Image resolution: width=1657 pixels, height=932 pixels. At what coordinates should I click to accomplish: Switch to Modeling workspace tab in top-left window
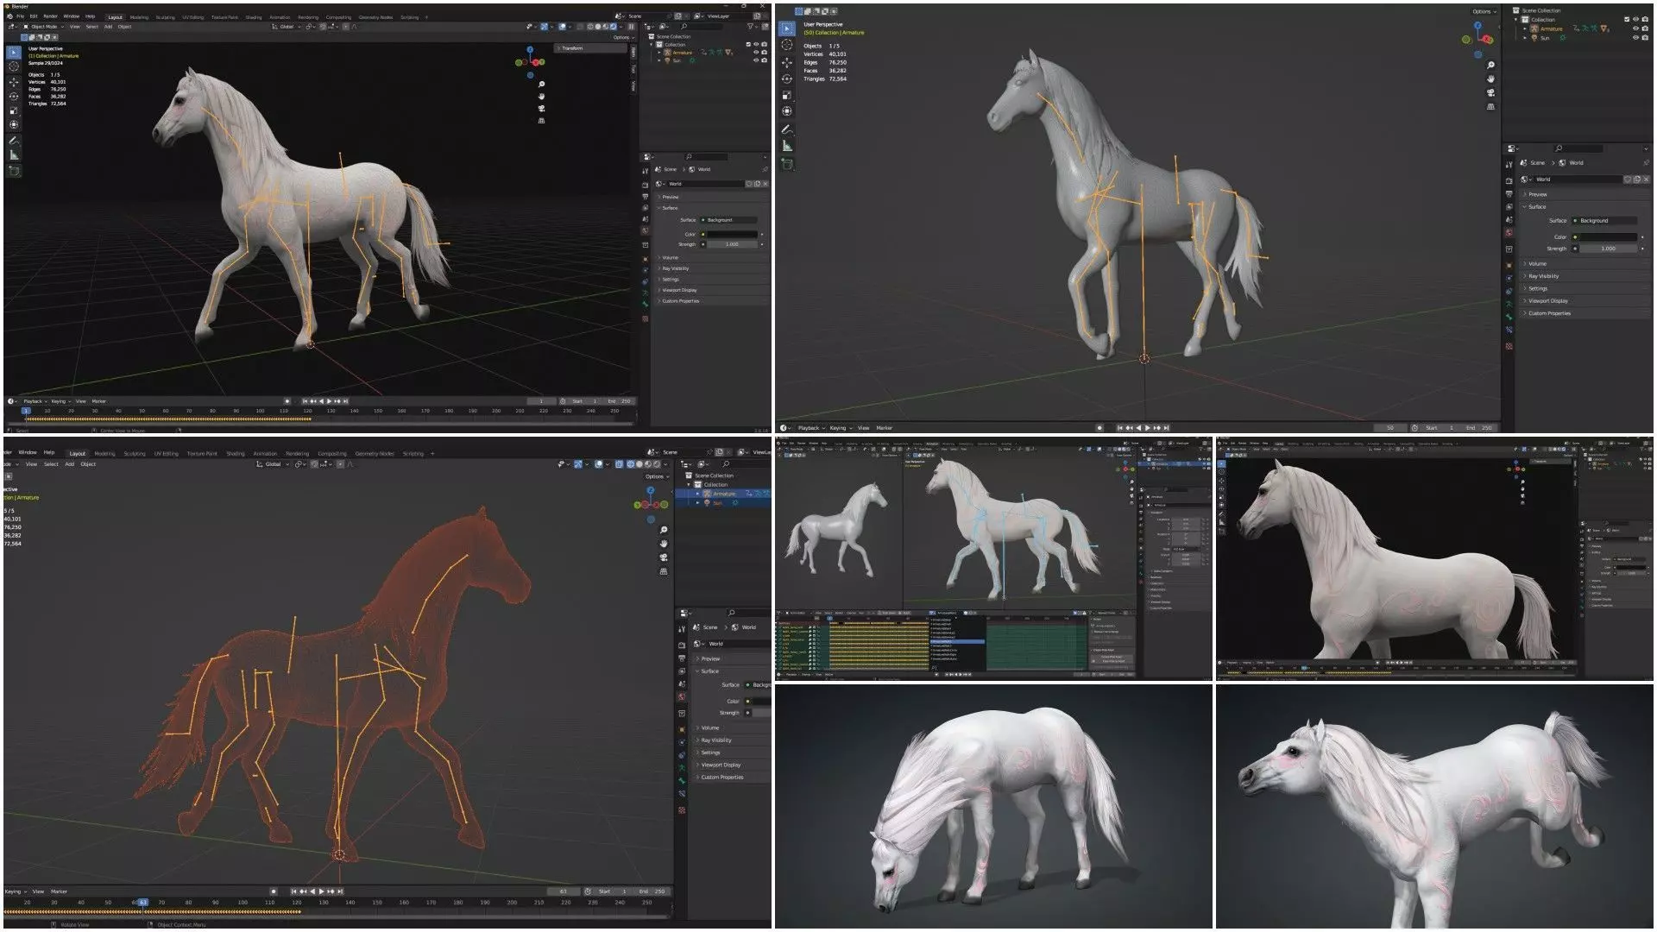139,17
